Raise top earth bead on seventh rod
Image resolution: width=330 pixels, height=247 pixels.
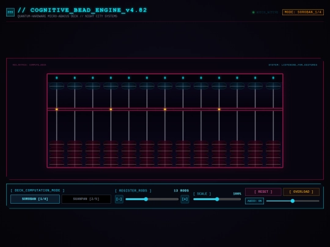(165, 144)
